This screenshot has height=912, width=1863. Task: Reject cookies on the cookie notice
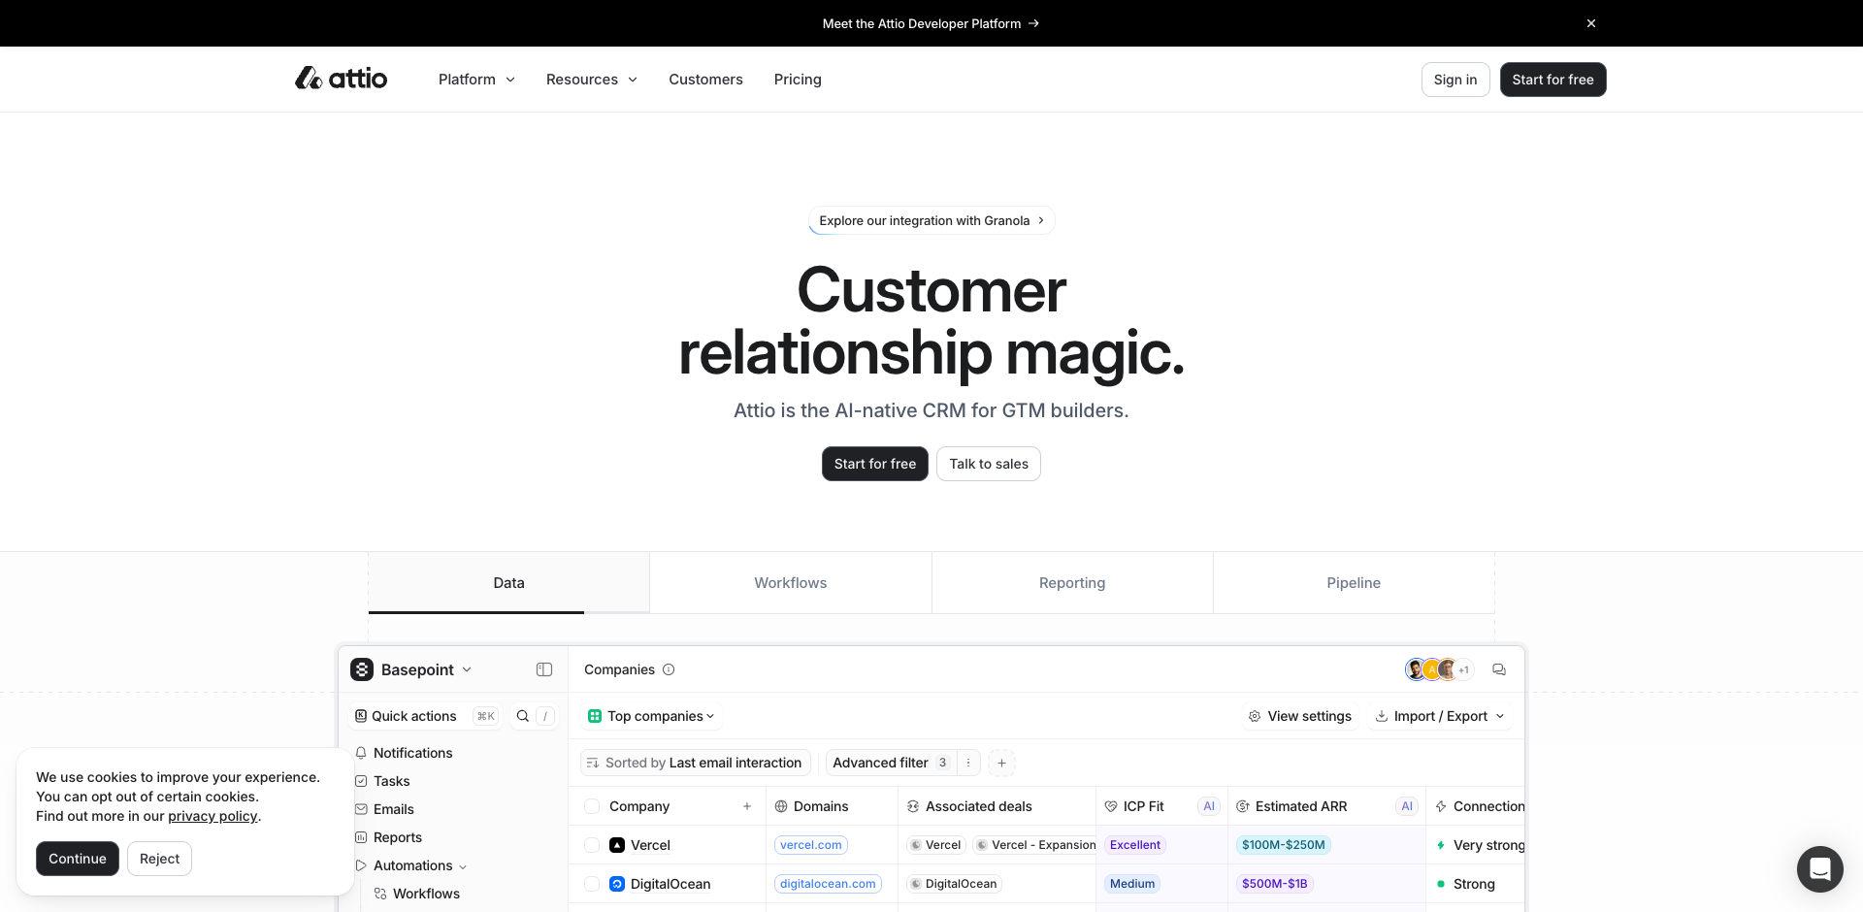pyautogui.click(x=159, y=859)
